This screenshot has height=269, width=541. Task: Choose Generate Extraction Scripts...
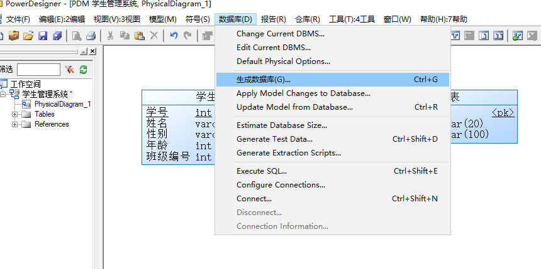tap(333, 153)
